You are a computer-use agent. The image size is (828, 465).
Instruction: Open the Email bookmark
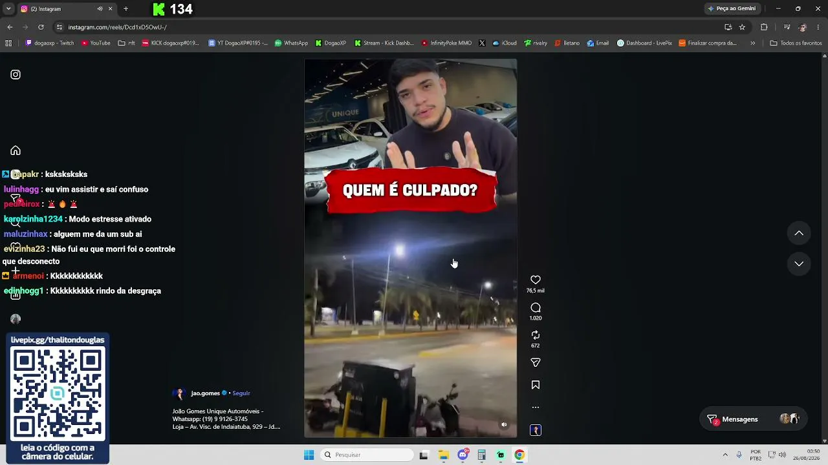(x=598, y=43)
